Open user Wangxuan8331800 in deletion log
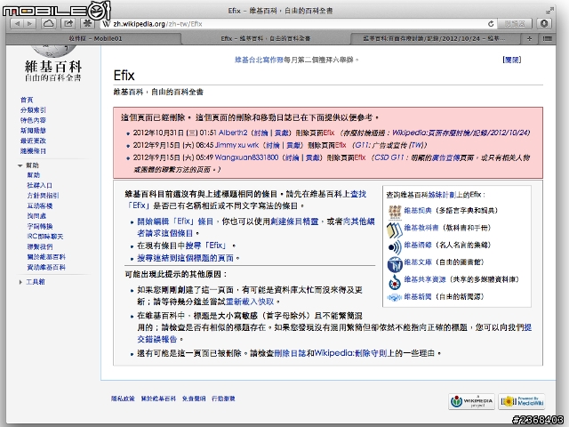The image size is (569, 427). click(247, 157)
